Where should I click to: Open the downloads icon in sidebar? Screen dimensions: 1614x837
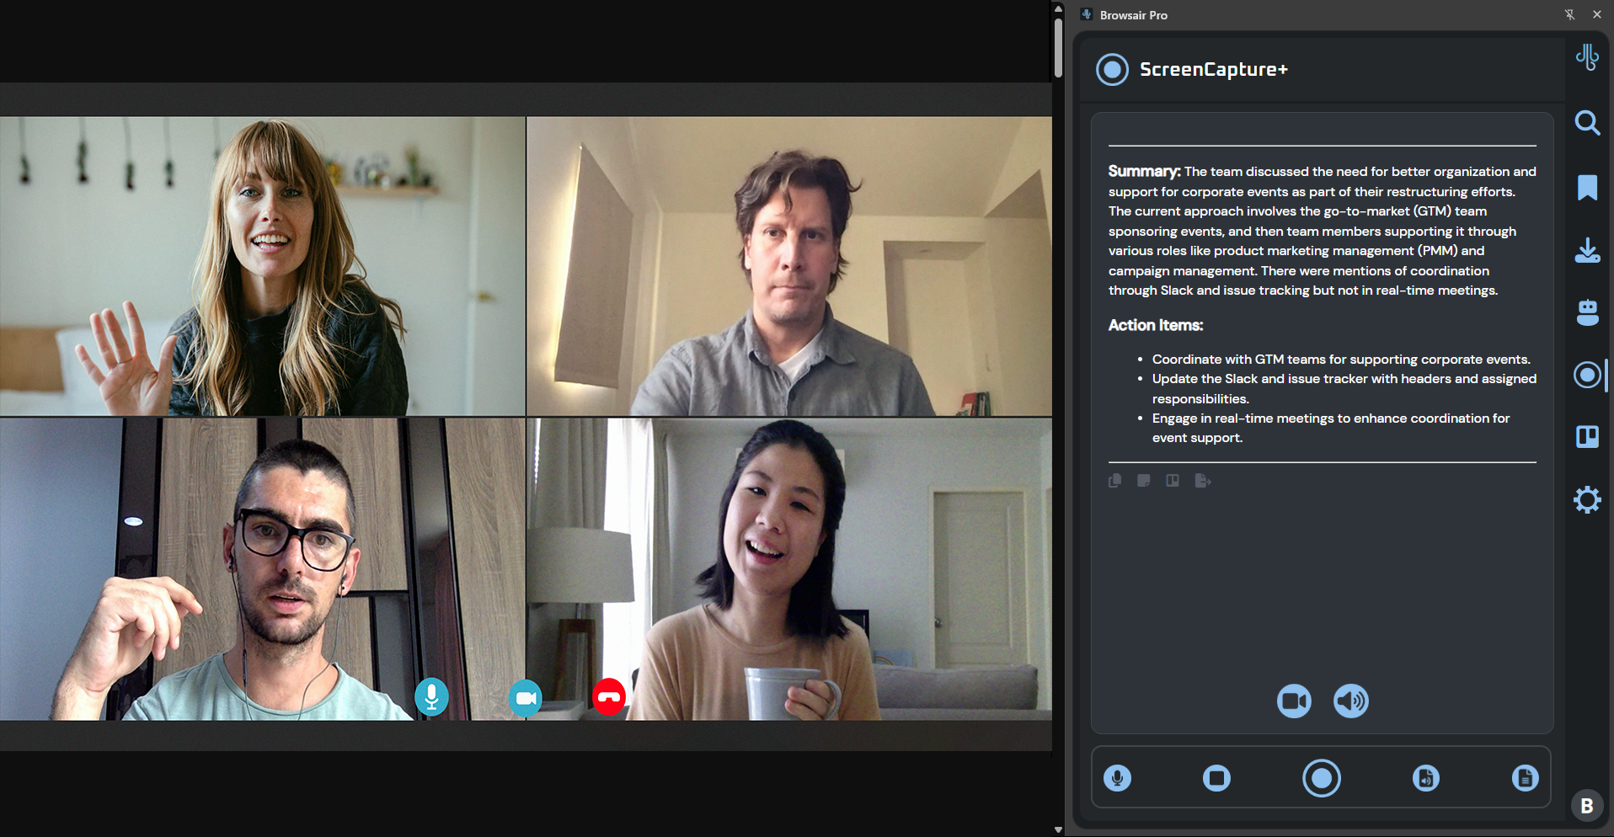pos(1587,250)
